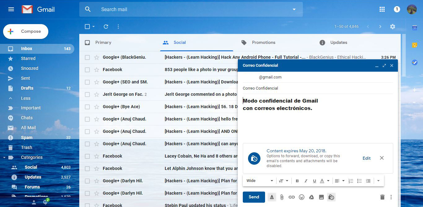Image resolution: width=423 pixels, height=207 pixels.
Task: Switch to the Primary tab
Action: [103, 42]
